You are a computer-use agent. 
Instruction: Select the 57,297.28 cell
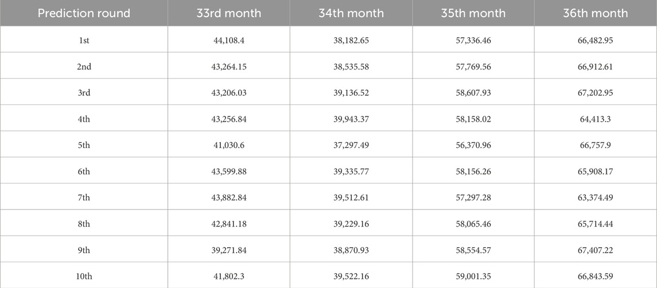[x=473, y=197]
